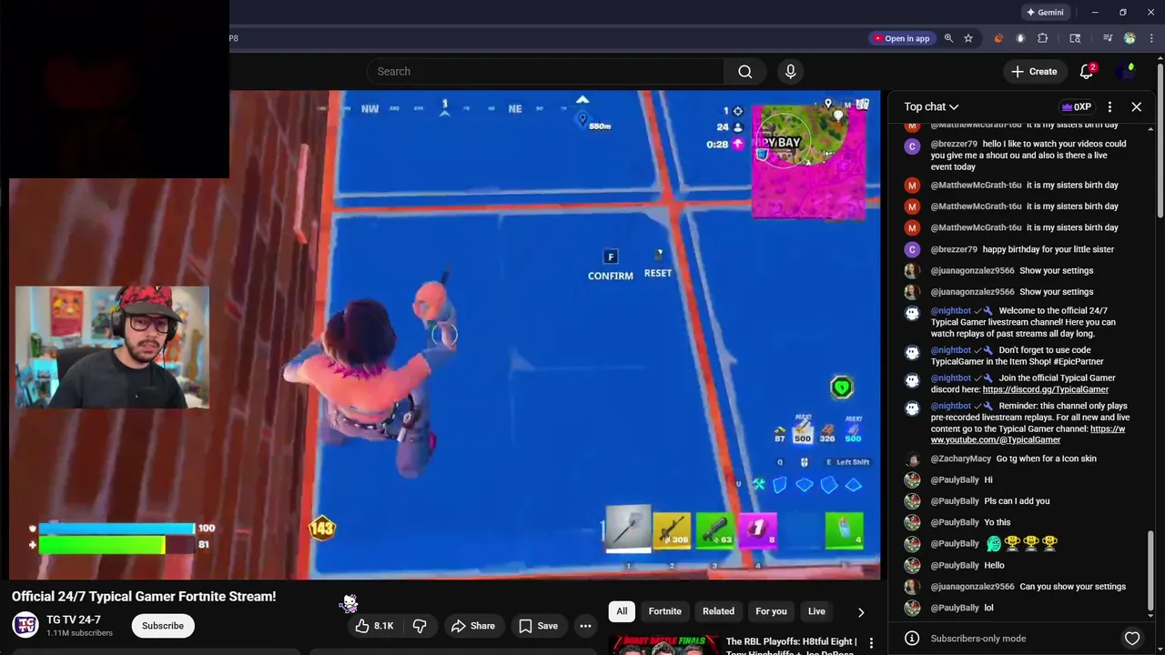The image size is (1165, 655).
Task: Save the video to a playlist
Action: pos(538,626)
